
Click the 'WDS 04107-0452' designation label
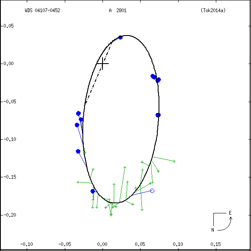[x=42, y=10]
